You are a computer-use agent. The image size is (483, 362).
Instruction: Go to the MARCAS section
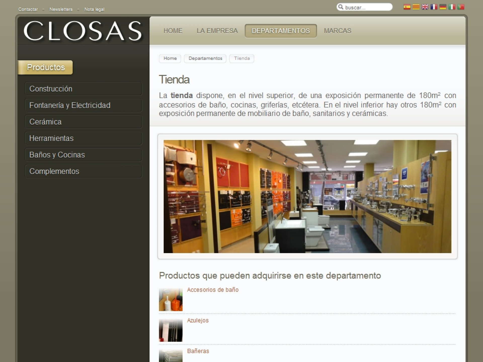(337, 31)
